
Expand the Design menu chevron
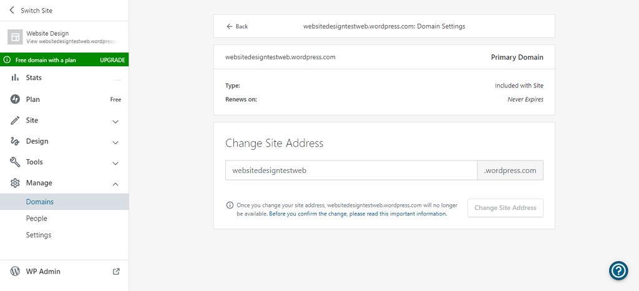pos(115,142)
